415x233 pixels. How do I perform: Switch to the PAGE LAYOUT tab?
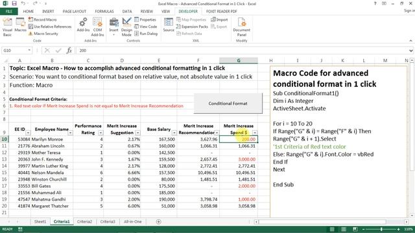(x=75, y=12)
